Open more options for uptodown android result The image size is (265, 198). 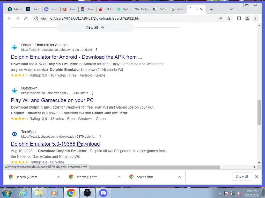coord(97,50)
